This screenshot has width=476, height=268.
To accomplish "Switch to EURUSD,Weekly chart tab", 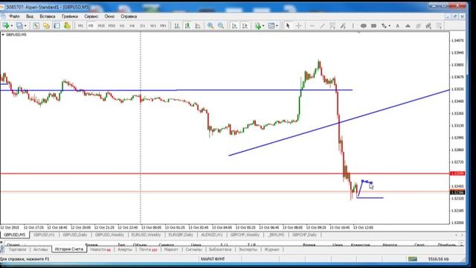I will [x=146, y=235].
